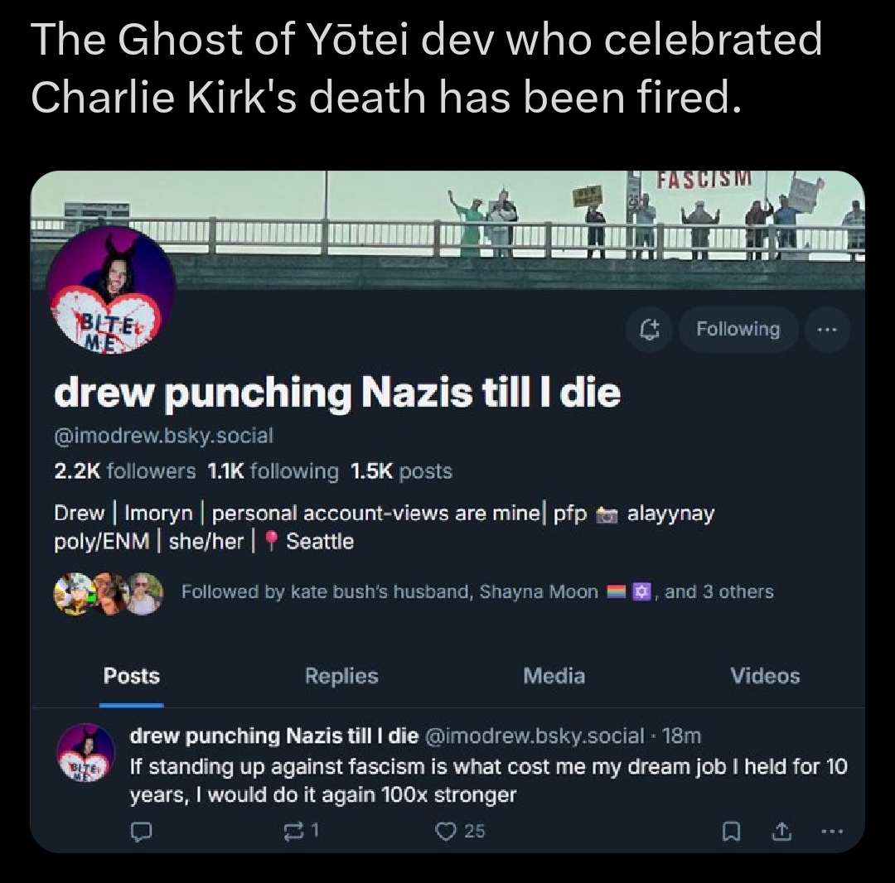View the 1.1K following list
This screenshot has height=883, width=895.
pyautogui.click(x=272, y=471)
